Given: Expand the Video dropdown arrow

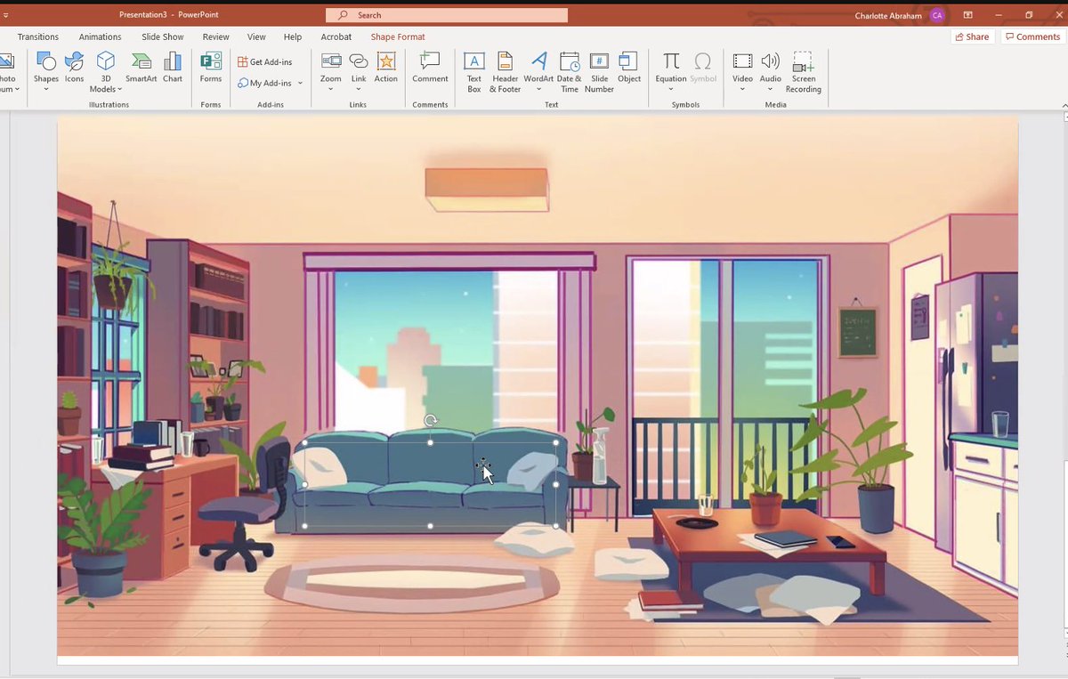Looking at the screenshot, I should coord(742,89).
